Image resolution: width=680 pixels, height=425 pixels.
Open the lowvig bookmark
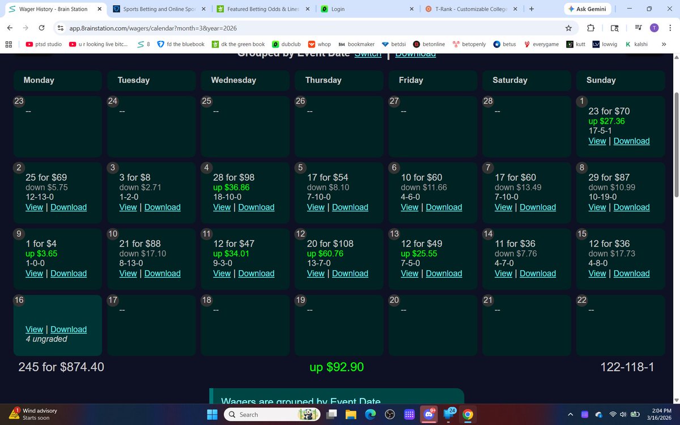click(x=605, y=44)
